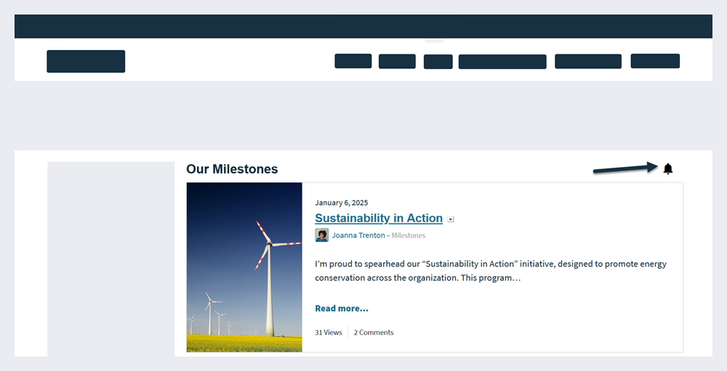This screenshot has width=727, height=371.
Task: Click the Read more... link
Action: point(342,309)
